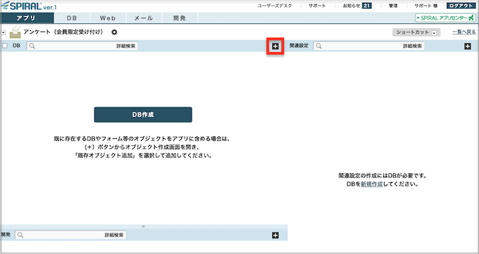479x254 pixels.
Task: Open the ショートカット dropdown
Action: coord(416,32)
